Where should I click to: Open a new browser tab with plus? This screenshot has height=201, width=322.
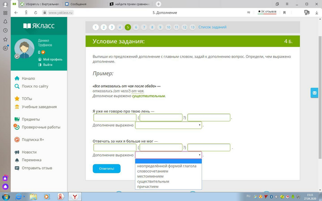tap(158, 4)
